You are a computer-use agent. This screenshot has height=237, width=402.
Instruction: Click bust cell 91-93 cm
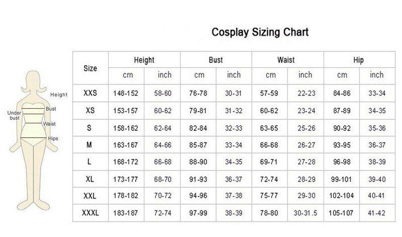pos(198,179)
